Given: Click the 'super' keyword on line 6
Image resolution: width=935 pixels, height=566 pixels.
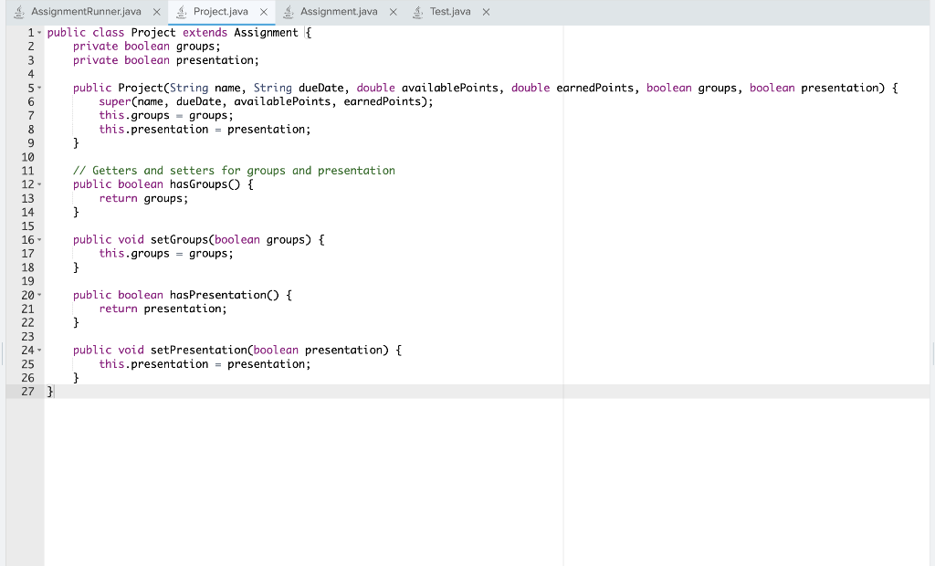Looking at the screenshot, I should pos(114,102).
